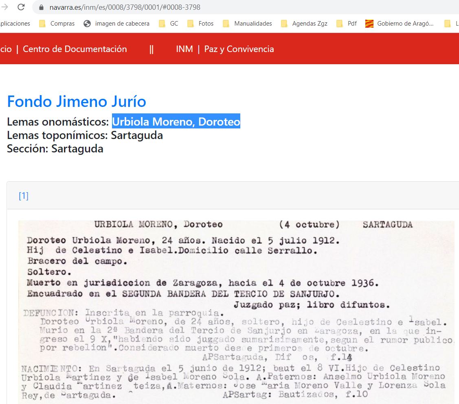This screenshot has height=404, width=459.
Task: Open the Gobierno de Aragón bookmark
Action: click(x=400, y=24)
